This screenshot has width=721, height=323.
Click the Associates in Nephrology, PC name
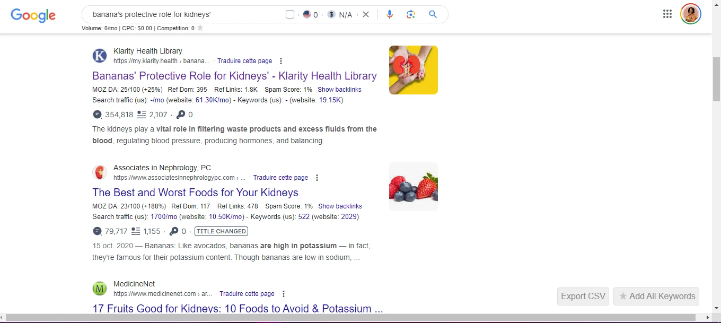(x=162, y=168)
